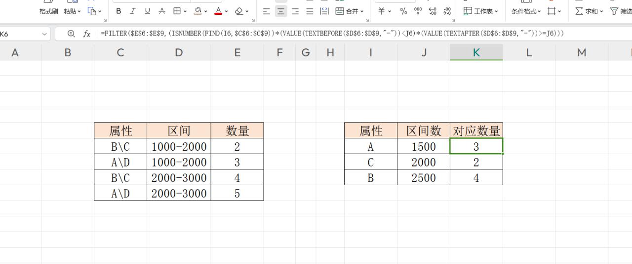Select the 区间 header cell

tap(179, 131)
